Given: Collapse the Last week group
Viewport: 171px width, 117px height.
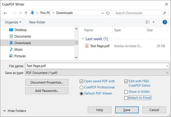Looking at the screenshot, I should click(83, 39).
